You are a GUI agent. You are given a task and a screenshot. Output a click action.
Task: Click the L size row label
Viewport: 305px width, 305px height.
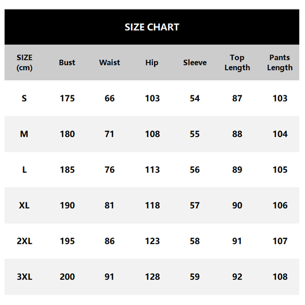(x=24, y=170)
